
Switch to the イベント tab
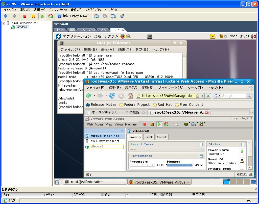(103, 30)
